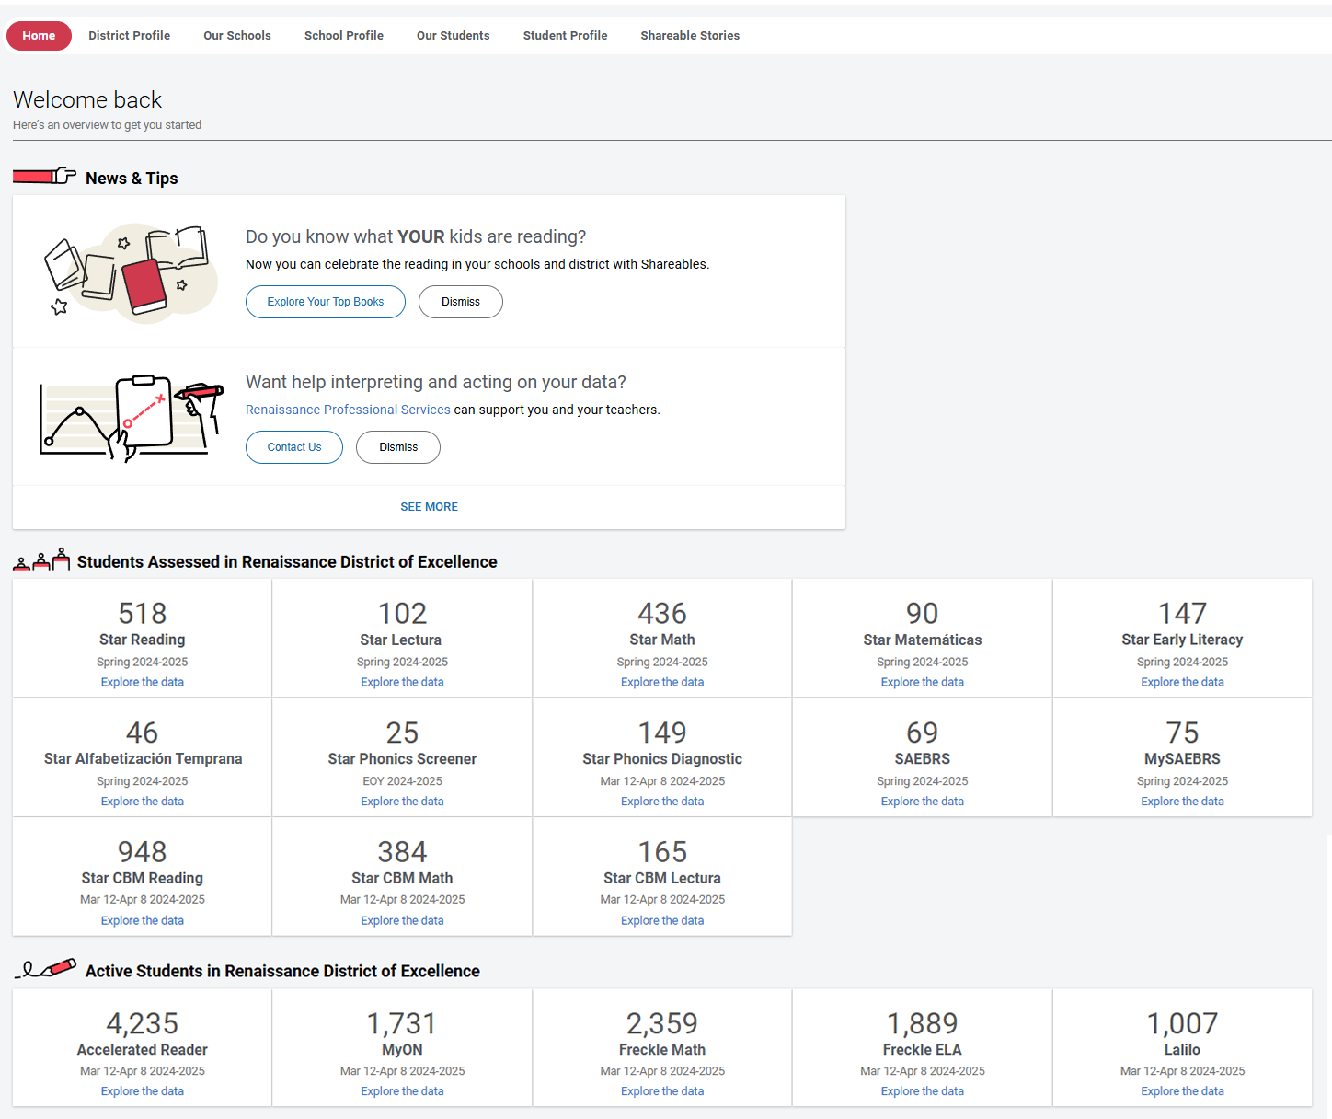Explore the data for Star CBM Reading

tap(143, 920)
